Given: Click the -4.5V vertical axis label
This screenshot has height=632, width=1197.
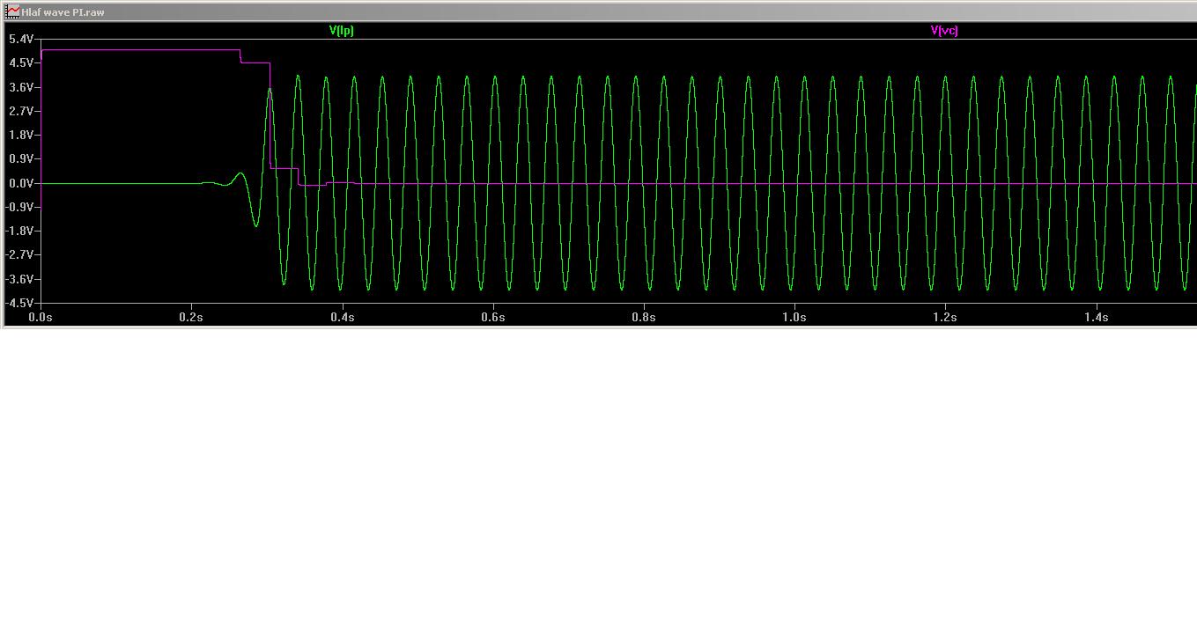Looking at the screenshot, I should (x=19, y=303).
